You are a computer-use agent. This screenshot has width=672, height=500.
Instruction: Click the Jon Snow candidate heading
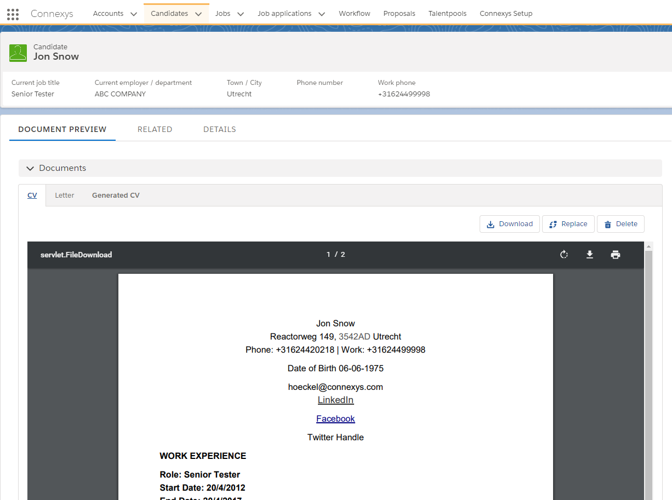tap(56, 56)
